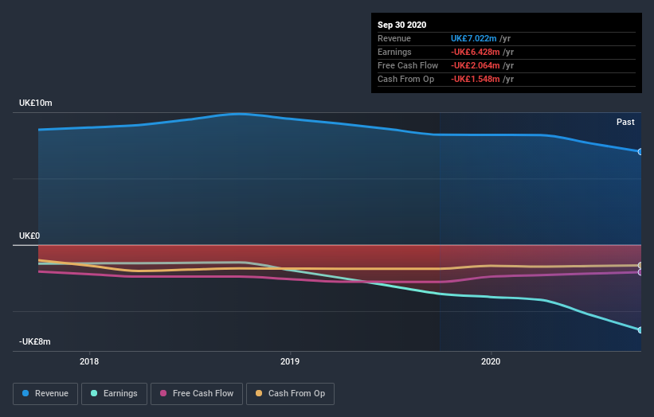
Task: Select the 2020 x-axis label
Action: click(x=491, y=361)
